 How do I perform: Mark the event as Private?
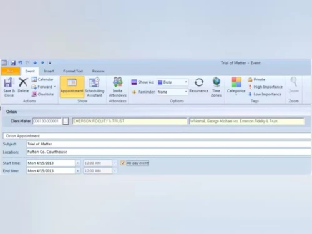256,79
